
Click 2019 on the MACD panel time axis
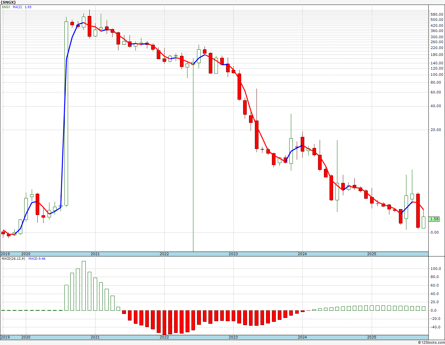tap(5, 337)
